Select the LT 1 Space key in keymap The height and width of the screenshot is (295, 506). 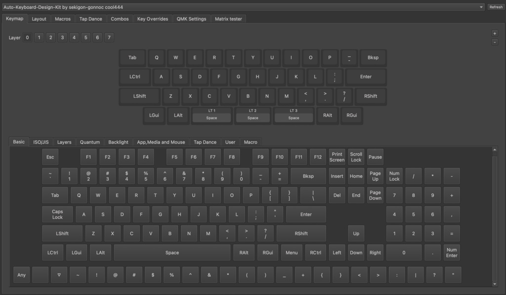pyautogui.click(x=211, y=115)
